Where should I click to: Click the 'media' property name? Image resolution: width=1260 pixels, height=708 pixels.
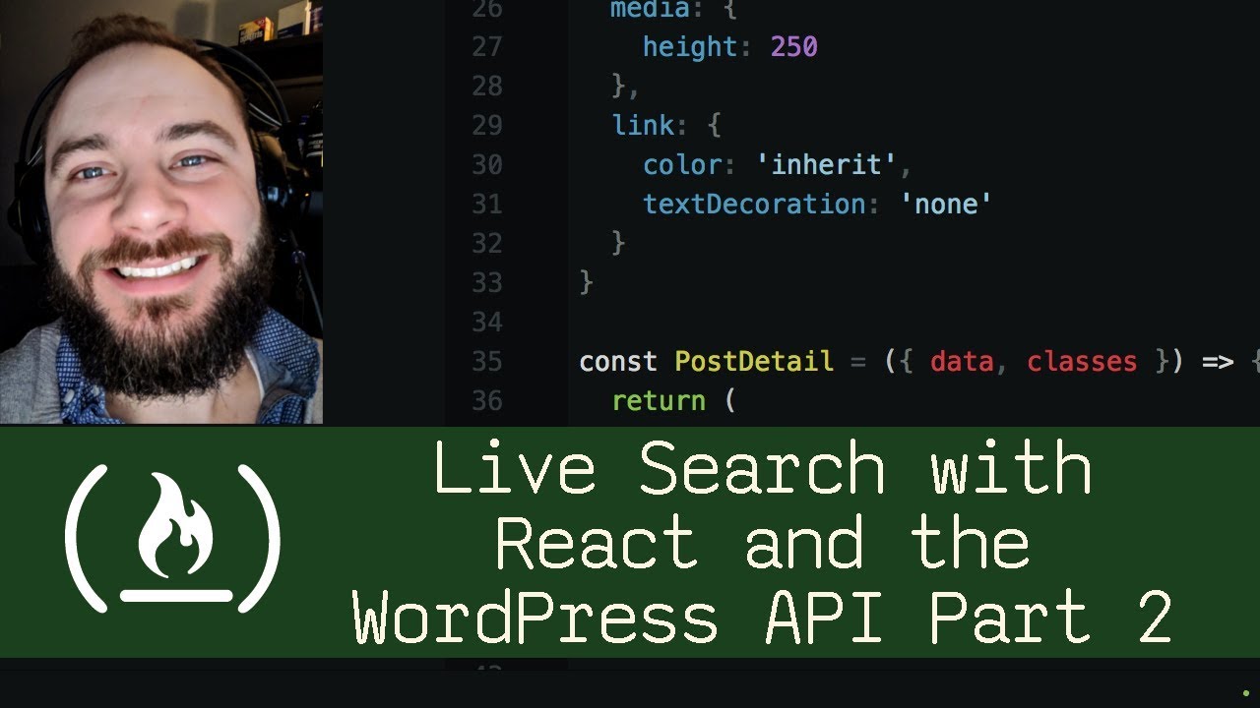tap(650, 10)
